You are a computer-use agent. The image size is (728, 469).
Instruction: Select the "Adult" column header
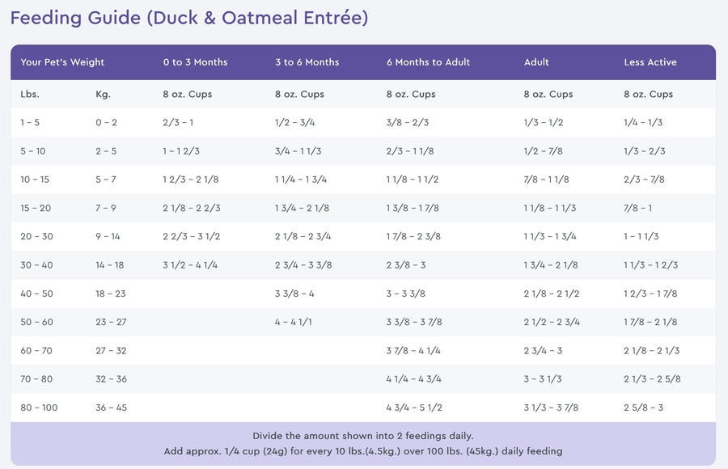(536, 62)
